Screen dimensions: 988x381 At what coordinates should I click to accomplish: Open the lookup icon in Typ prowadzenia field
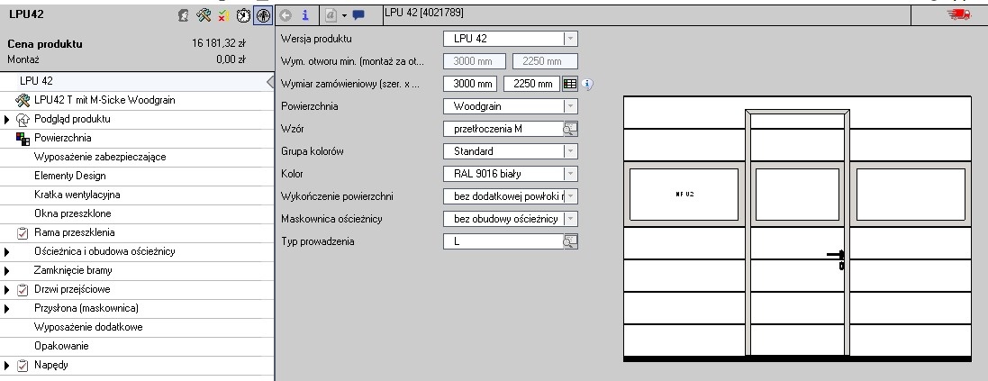[570, 241]
